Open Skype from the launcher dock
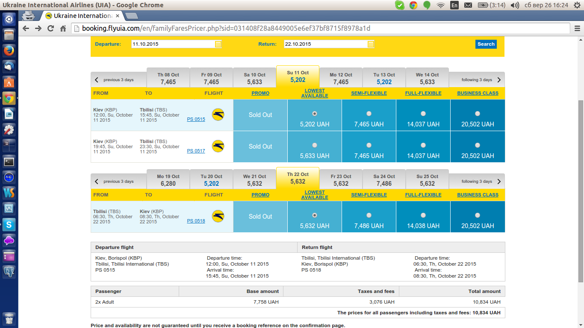Image resolution: width=584 pixels, height=328 pixels. coord(9,224)
